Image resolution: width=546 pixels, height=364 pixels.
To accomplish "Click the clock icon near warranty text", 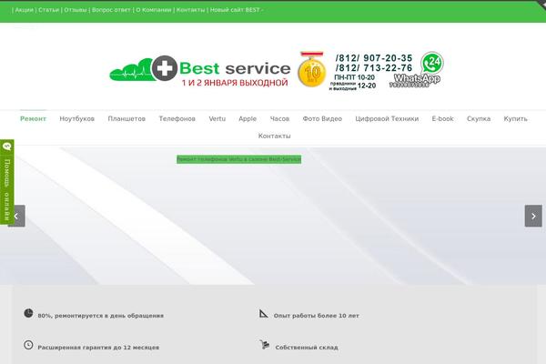I will (28, 345).
